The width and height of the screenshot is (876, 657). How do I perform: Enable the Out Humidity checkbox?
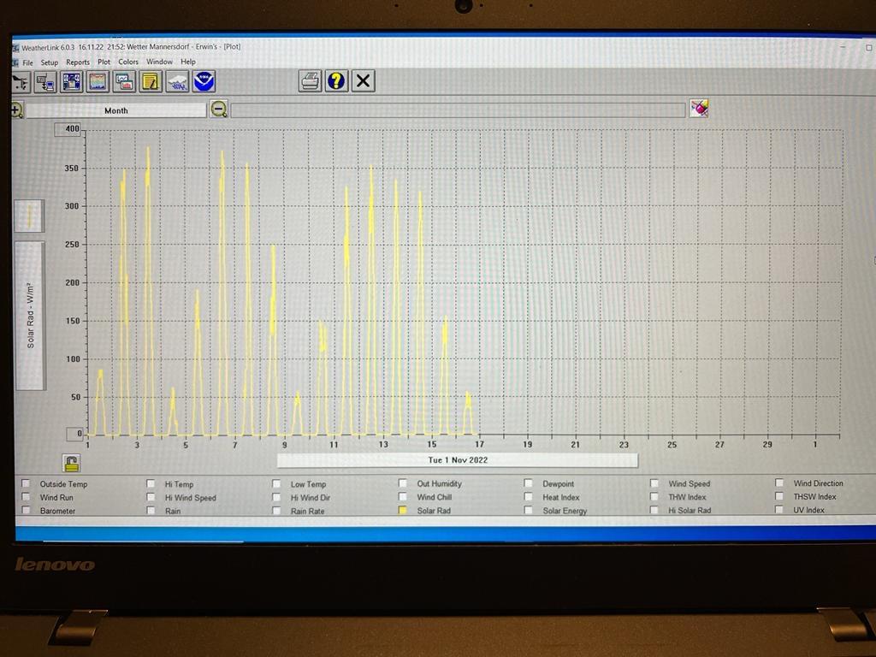click(x=403, y=483)
